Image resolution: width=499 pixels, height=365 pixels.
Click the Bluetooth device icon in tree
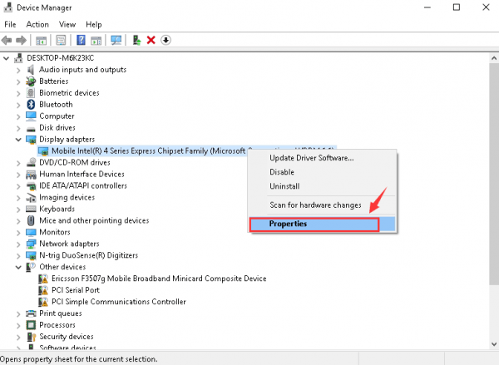tap(32, 105)
